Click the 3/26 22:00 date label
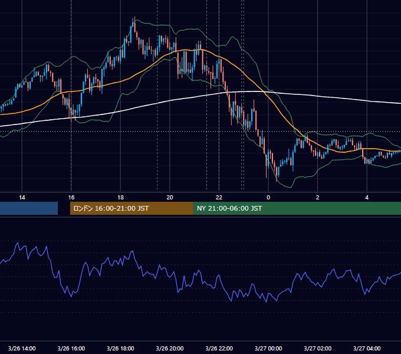 [219, 348]
